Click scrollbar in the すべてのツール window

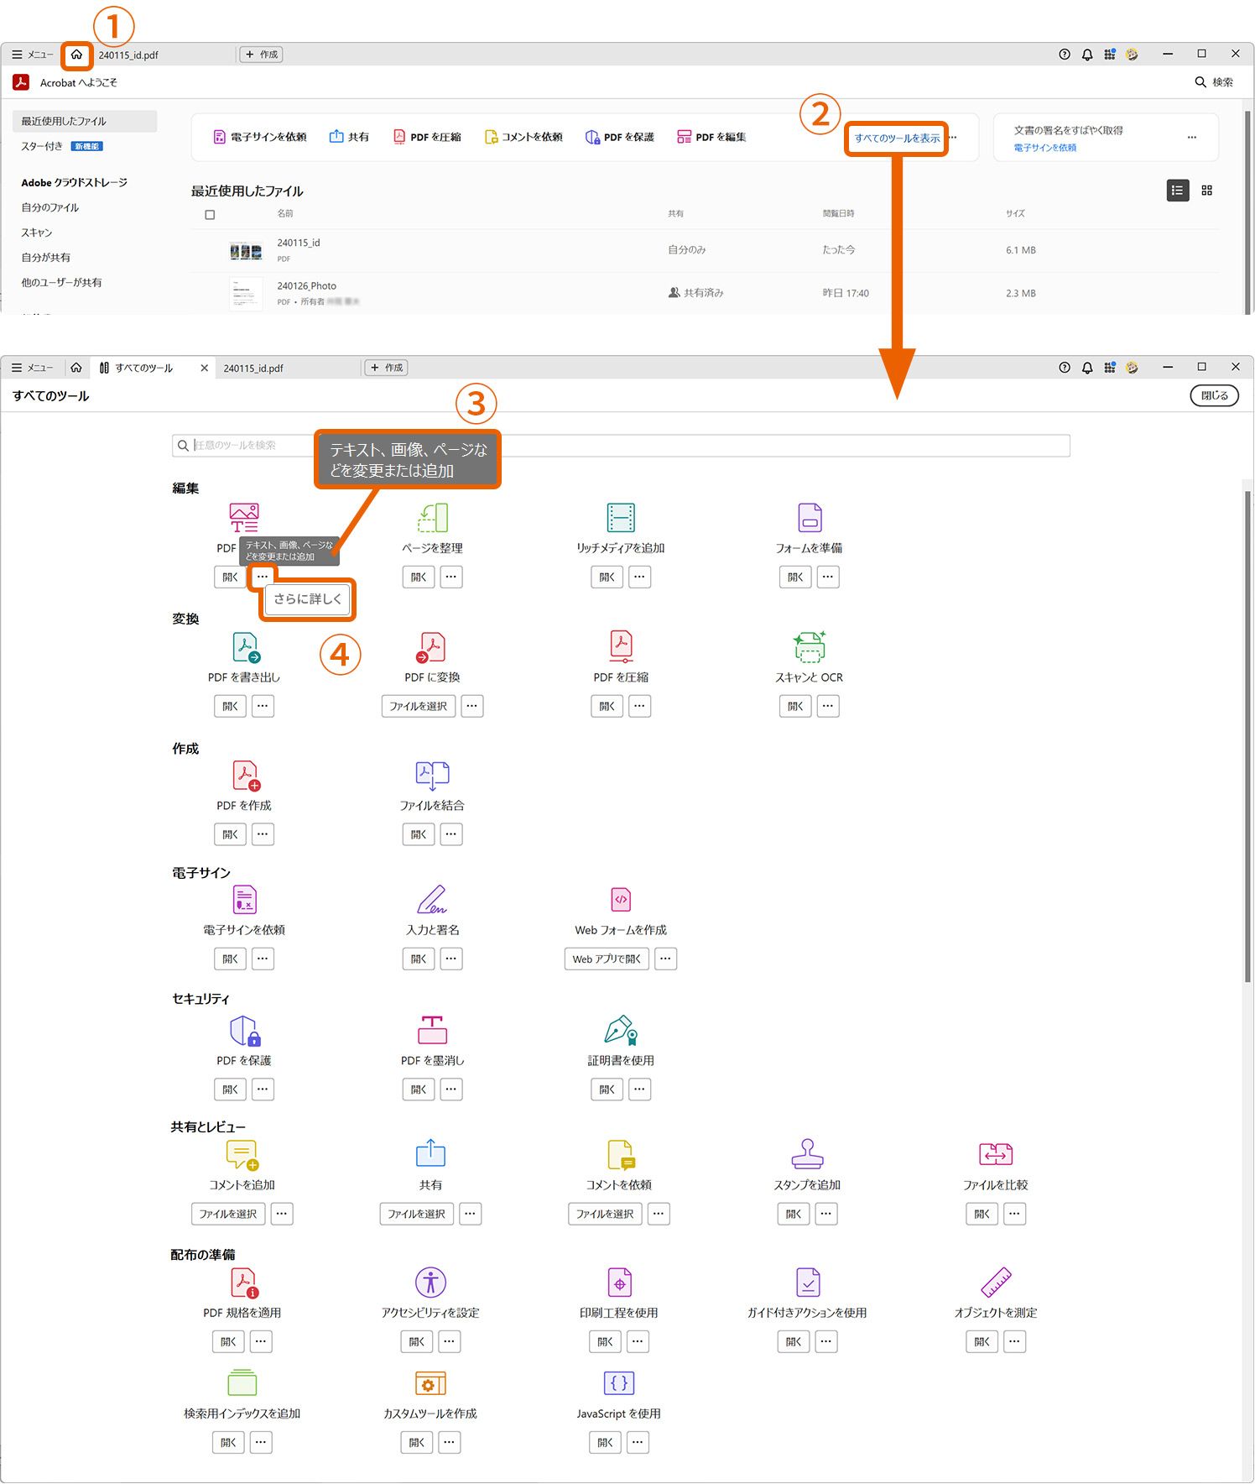tap(1247, 737)
